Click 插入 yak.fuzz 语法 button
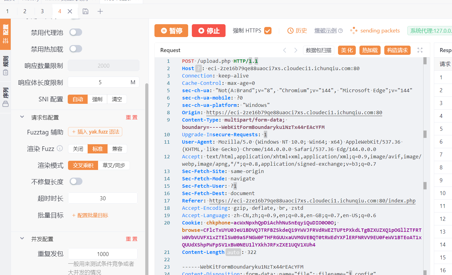 (95, 132)
